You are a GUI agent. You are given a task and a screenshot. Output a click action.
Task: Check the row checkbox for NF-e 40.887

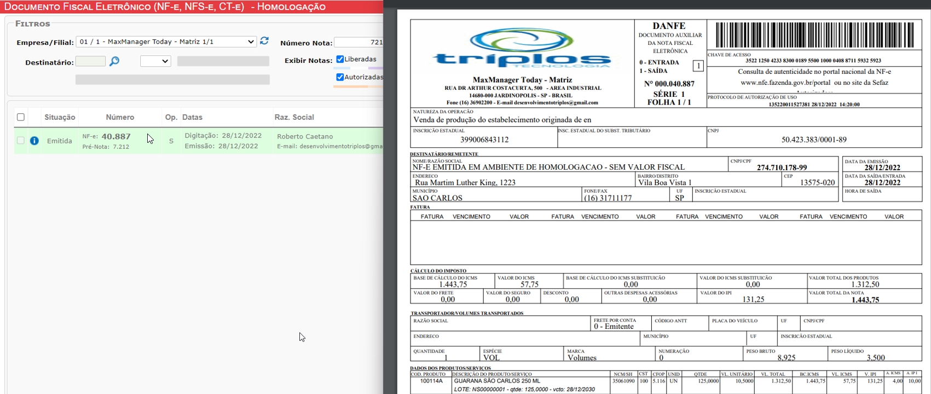pos(21,141)
